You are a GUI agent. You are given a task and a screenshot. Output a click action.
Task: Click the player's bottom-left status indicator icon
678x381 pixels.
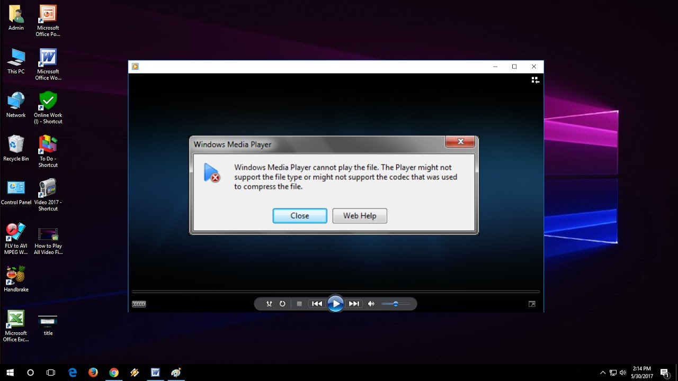139,304
